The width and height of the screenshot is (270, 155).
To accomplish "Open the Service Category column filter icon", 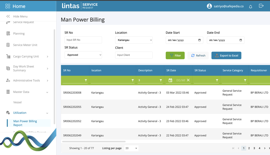I will coord(245,80).
